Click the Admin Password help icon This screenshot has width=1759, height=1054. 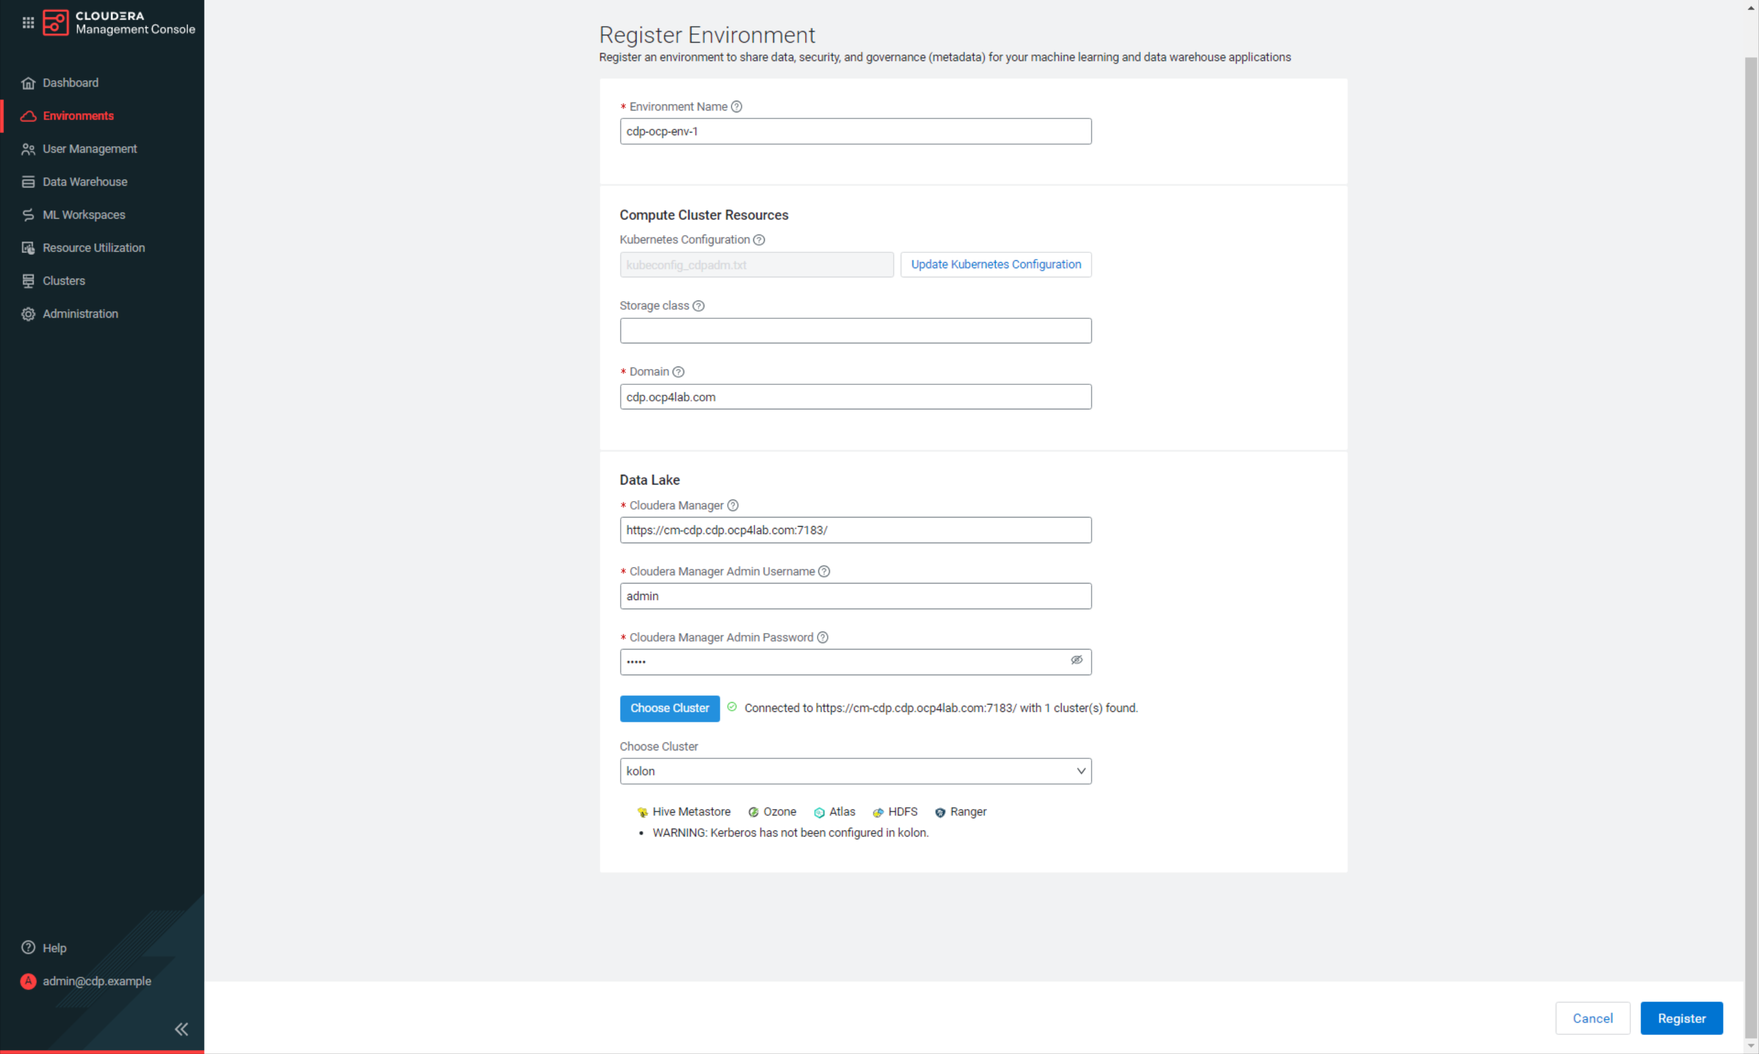click(822, 638)
